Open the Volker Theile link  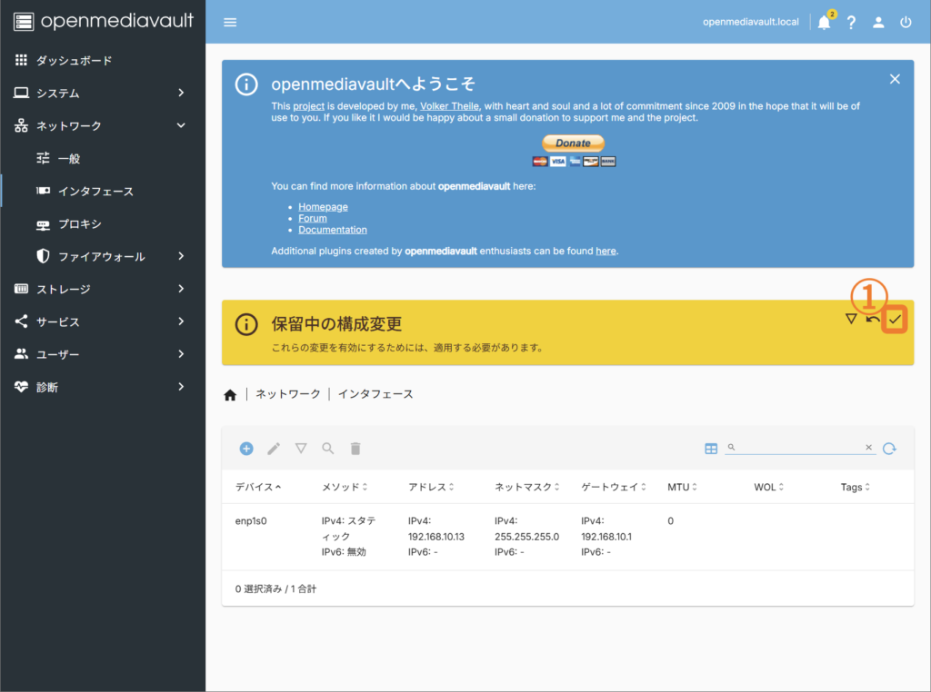pyautogui.click(x=449, y=106)
